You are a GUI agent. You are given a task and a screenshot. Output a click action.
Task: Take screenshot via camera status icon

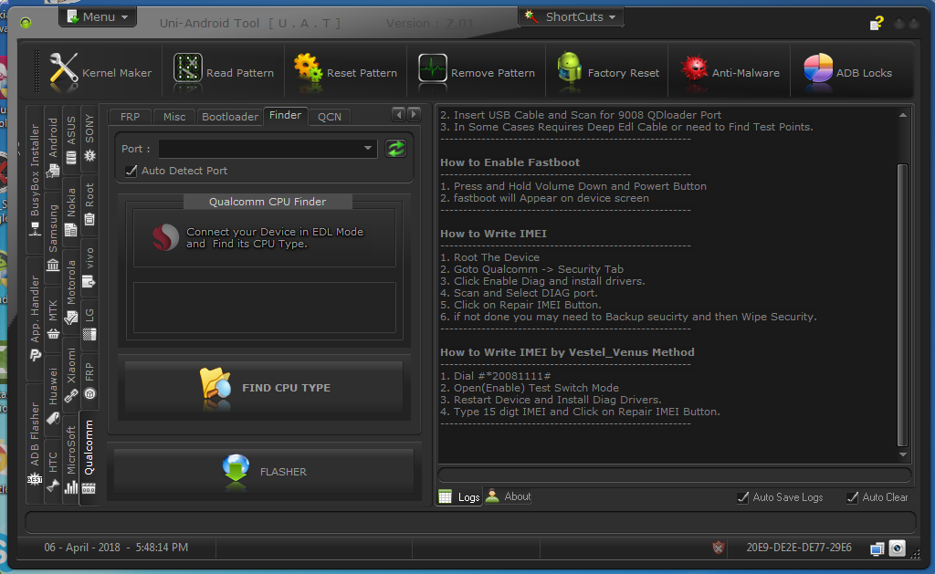click(x=897, y=548)
